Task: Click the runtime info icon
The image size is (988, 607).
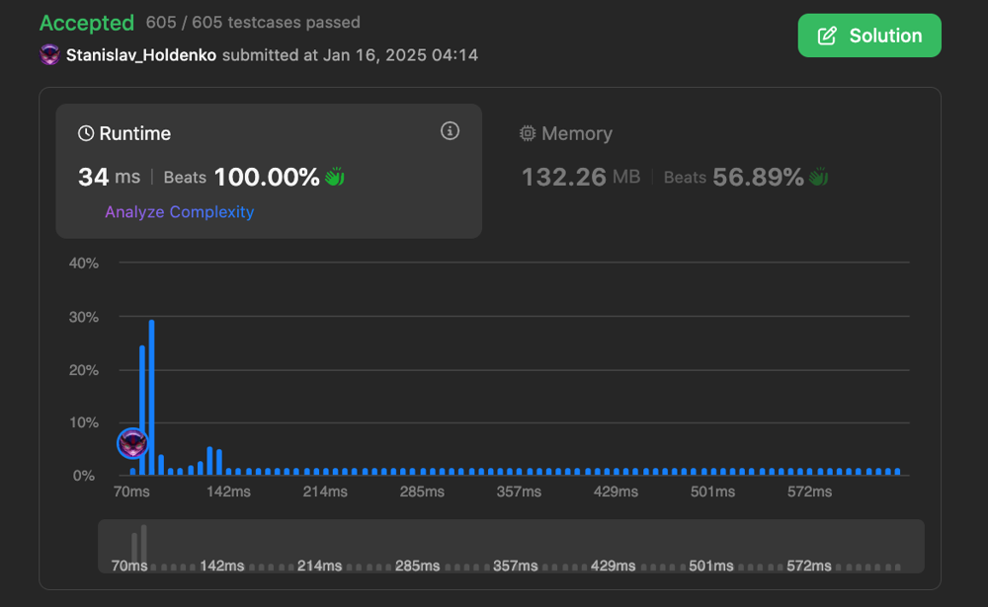Action: click(x=450, y=131)
